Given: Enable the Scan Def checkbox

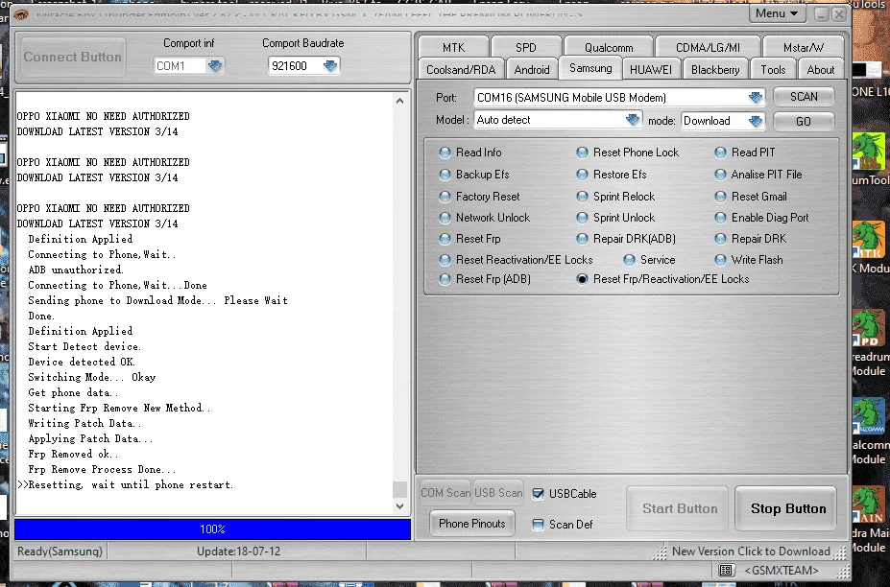Looking at the screenshot, I should 538,525.
